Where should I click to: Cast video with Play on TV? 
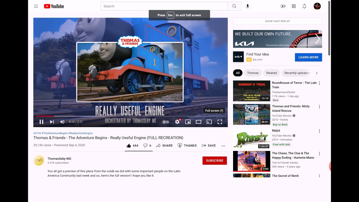[x=209, y=122]
